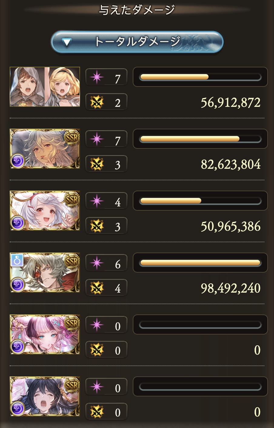Click the damage bar for 82,623,804
The height and width of the screenshot is (428, 274).
coord(200,139)
